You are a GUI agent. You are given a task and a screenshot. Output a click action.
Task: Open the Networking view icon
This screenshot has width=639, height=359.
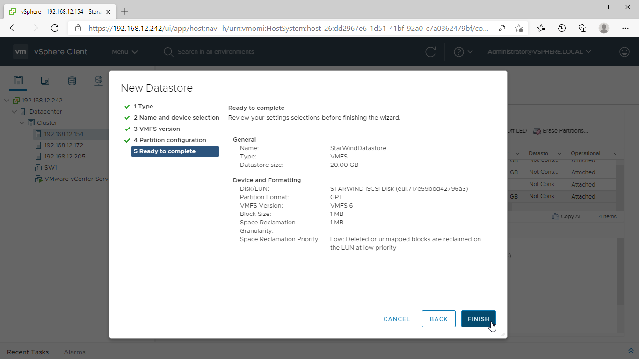[99, 80]
